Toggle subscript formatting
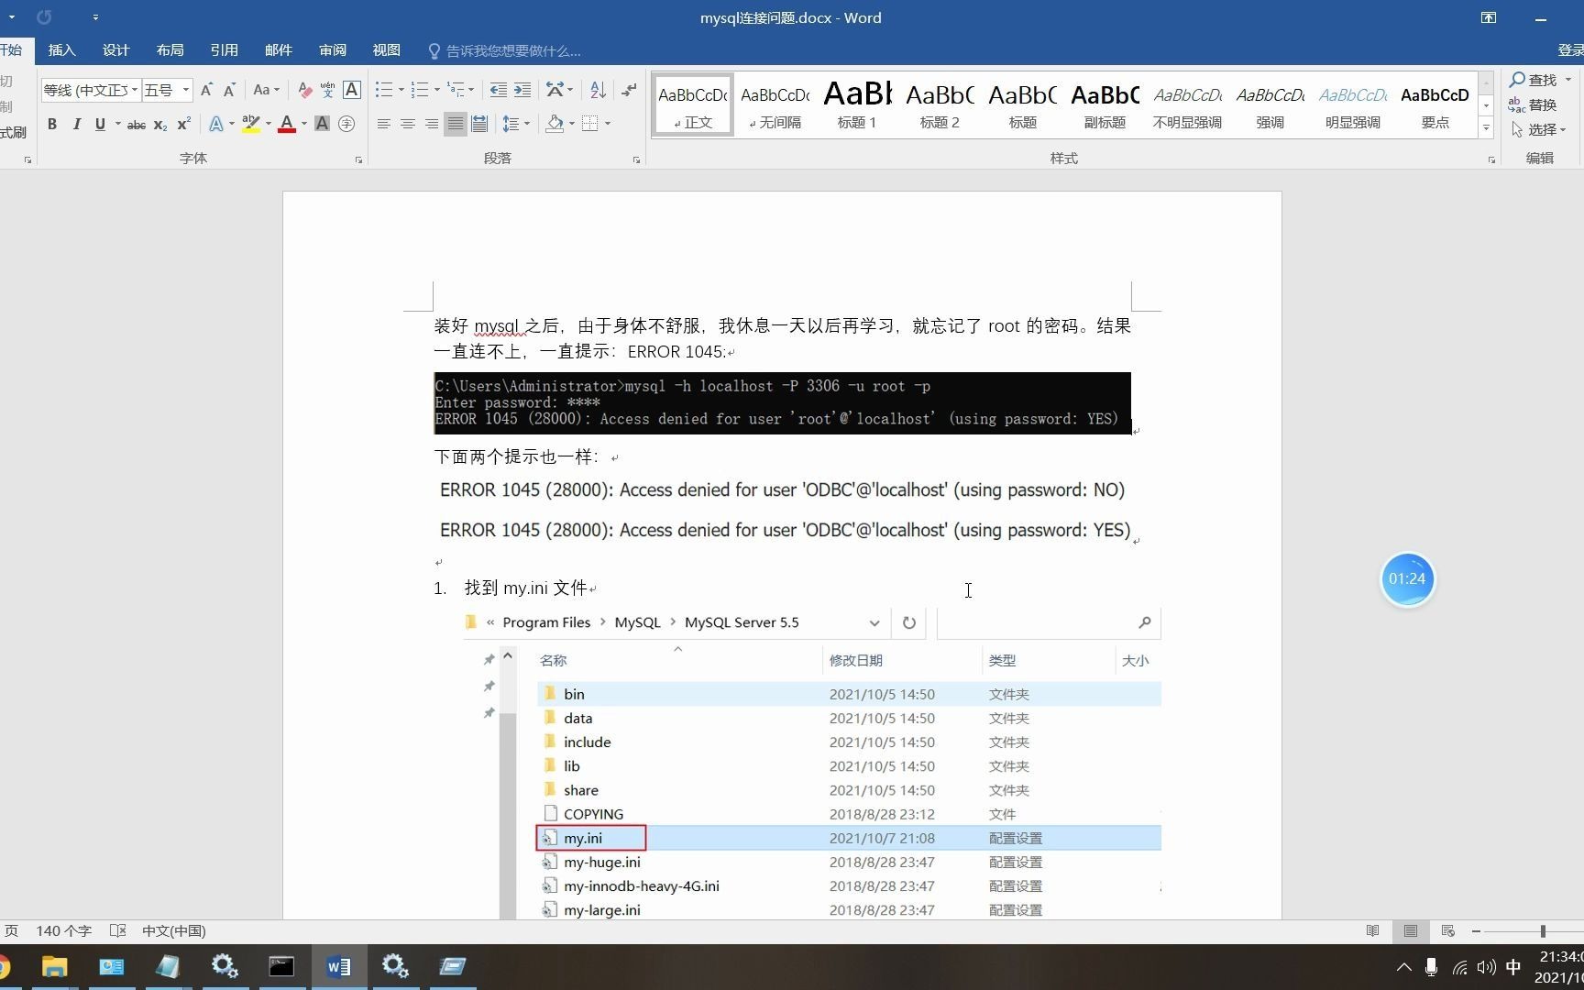 pyautogui.click(x=160, y=124)
